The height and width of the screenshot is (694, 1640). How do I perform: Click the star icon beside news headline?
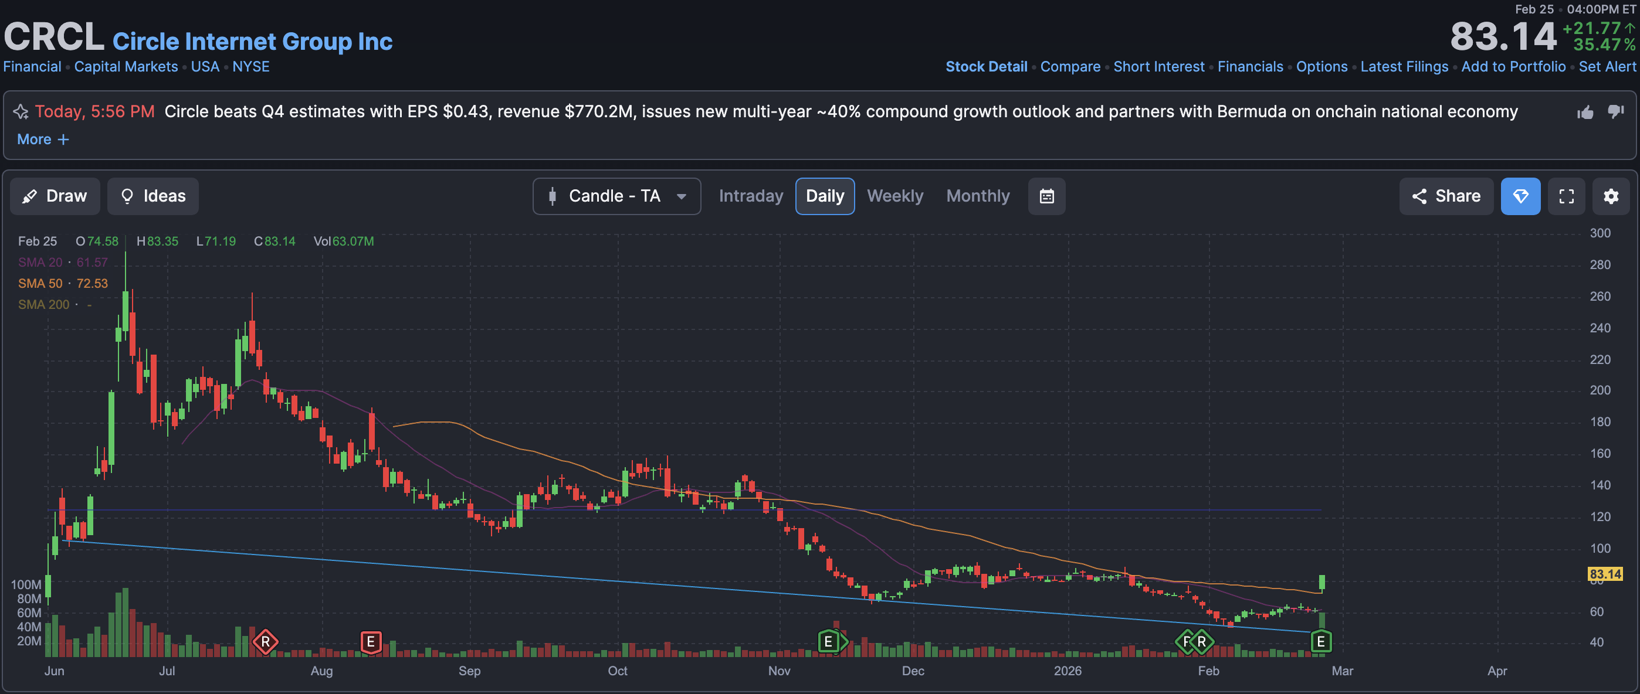[x=21, y=112]
